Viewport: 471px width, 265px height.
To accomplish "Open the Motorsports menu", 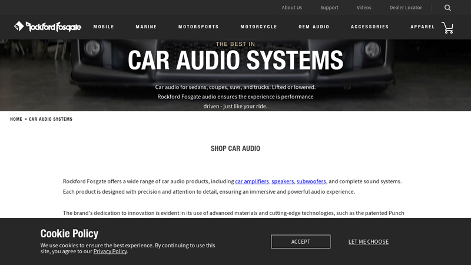I will 198,26.
